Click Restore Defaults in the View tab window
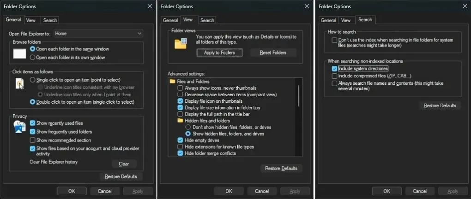The image size is (471, 199). pos(281,169)
